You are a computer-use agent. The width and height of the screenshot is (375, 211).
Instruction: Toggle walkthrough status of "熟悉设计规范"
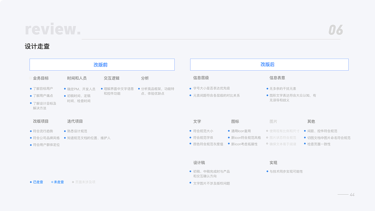coord(65,131)
